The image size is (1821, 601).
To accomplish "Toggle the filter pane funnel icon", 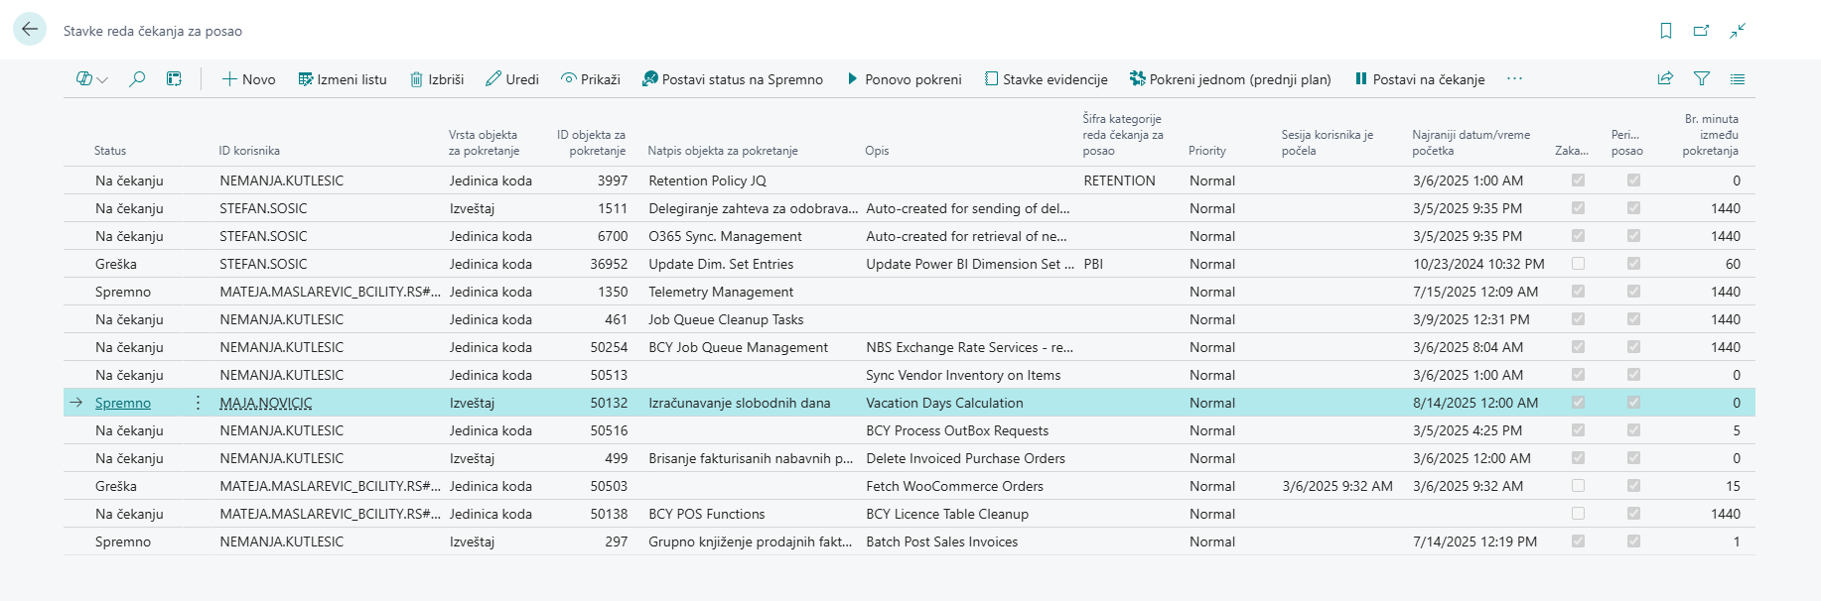I will (x=1701, y=79).
